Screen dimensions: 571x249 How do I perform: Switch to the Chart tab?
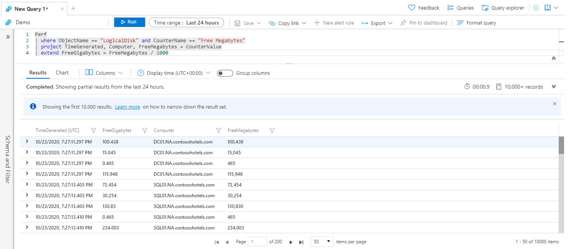click(62, 73)
